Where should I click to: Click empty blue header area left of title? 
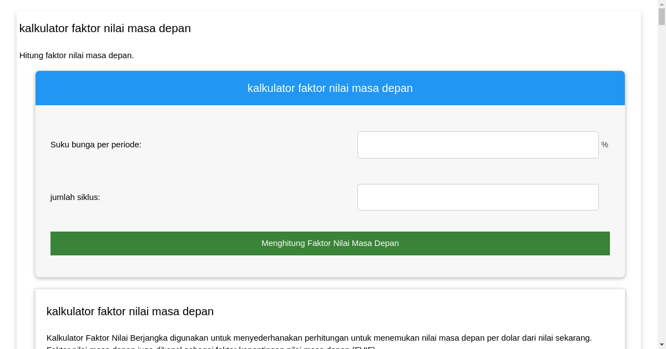click(x=139, y=88)
